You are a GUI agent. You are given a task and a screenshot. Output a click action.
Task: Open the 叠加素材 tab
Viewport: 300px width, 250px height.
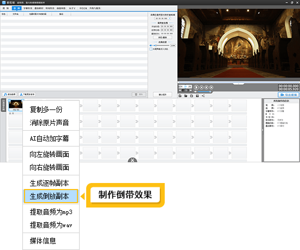pyautogui.click(x=39, y=8)
